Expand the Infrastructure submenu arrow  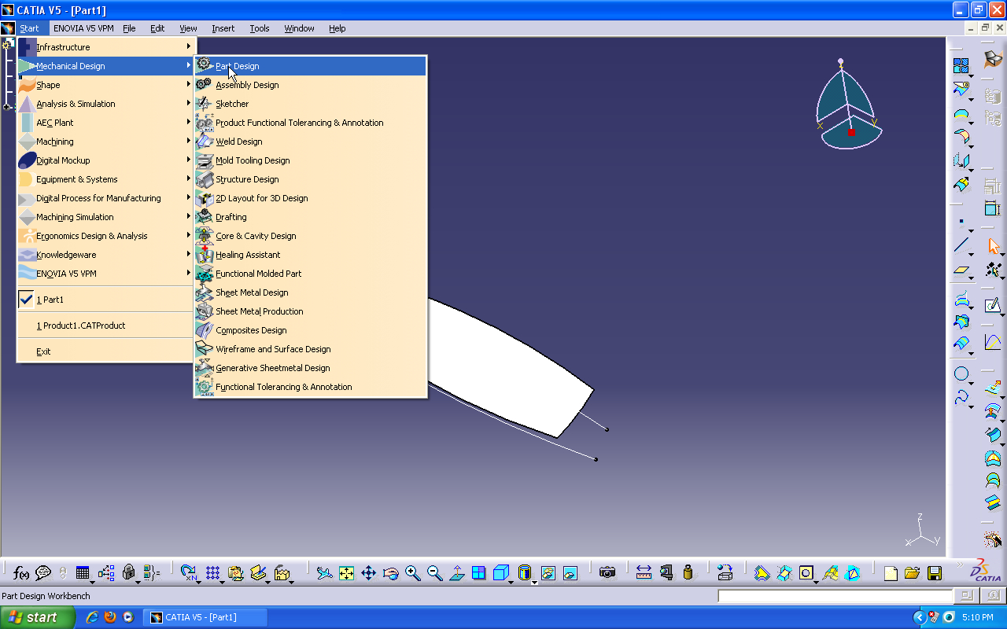tap(189, 47)
